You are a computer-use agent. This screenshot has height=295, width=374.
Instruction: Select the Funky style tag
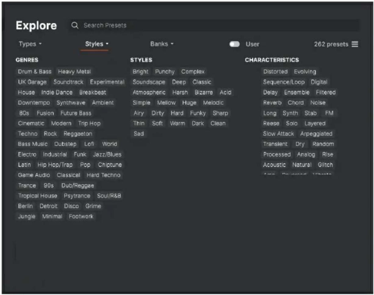(x=198, y=113)
